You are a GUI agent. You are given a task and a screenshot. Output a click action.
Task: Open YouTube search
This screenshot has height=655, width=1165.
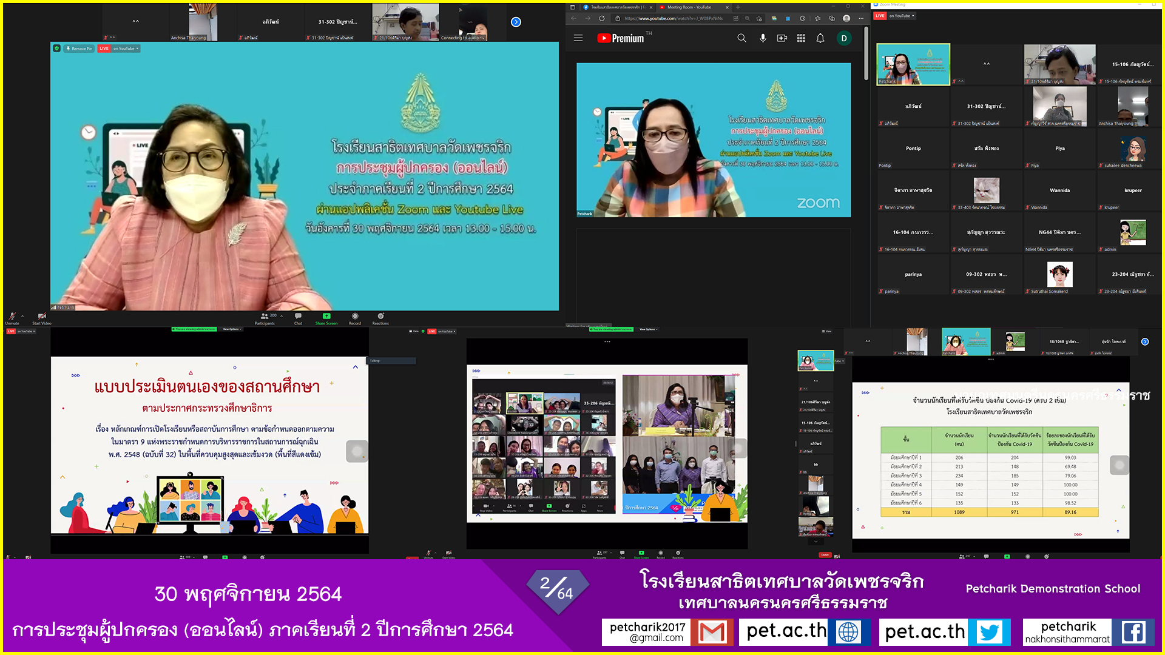(x=741, y=38)
